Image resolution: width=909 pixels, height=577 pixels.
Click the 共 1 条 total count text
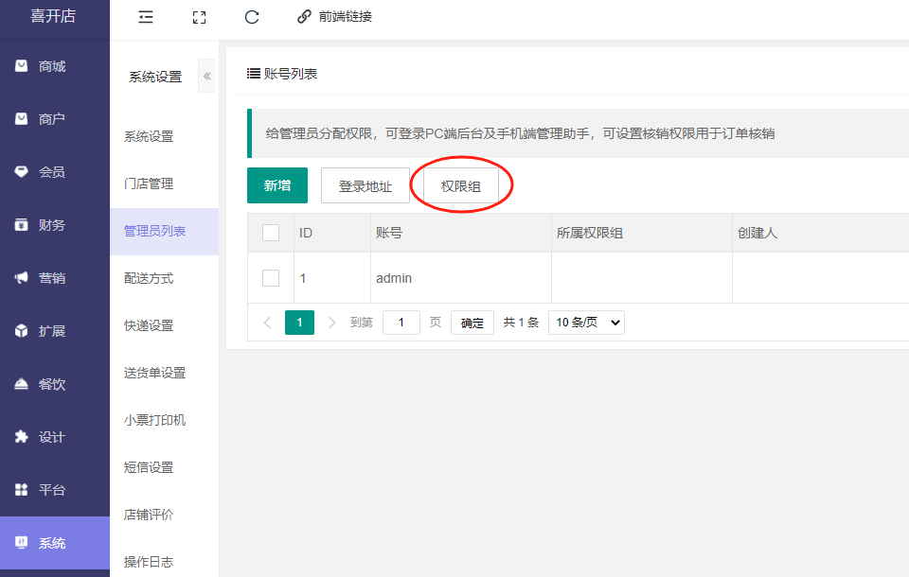click(521, 323)
